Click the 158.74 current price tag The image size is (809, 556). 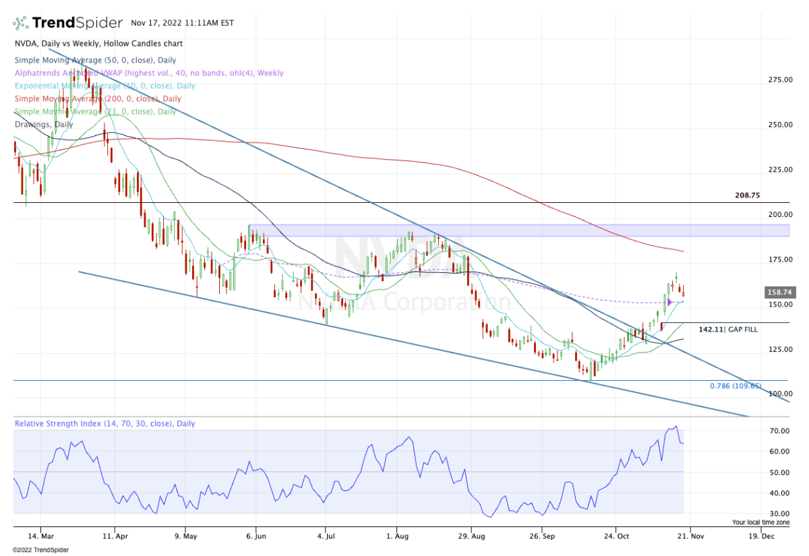777,292
